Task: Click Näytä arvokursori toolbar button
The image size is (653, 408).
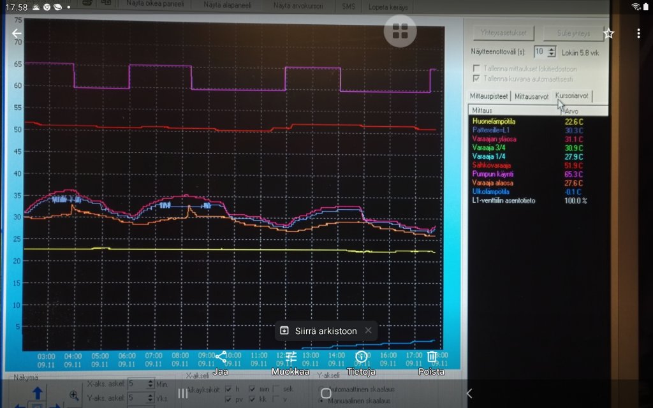Action: 298,6
